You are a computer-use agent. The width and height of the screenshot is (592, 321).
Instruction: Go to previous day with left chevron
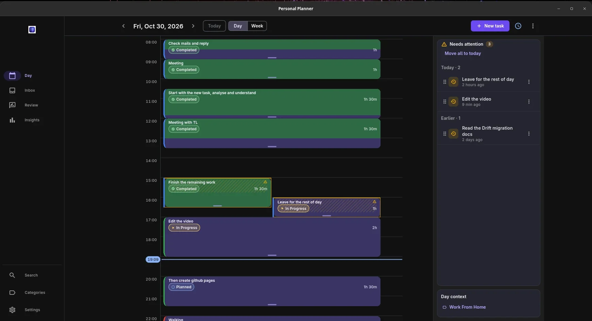(x=124, y=26)
